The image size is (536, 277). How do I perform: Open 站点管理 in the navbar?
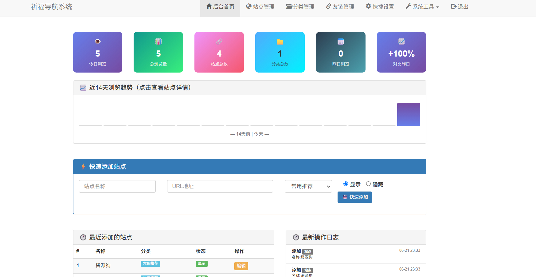coord(260,7)
